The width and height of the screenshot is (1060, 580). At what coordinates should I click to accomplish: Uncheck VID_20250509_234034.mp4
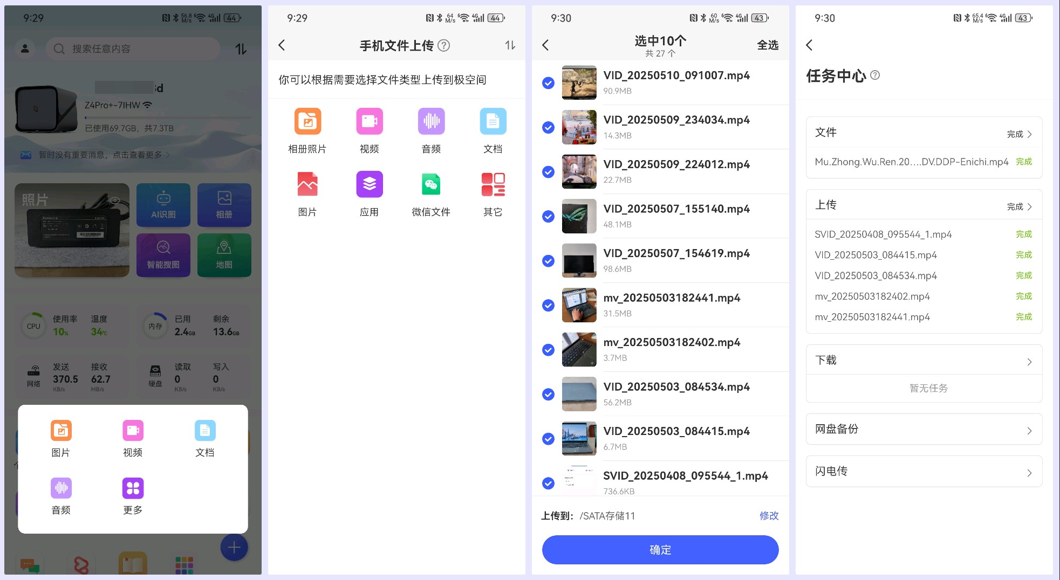(x=548, y=128)
